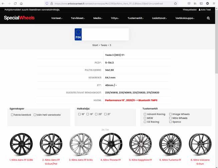Filter by 21" diameter
This screenshot has height=168, width=218.
point(105,114)
